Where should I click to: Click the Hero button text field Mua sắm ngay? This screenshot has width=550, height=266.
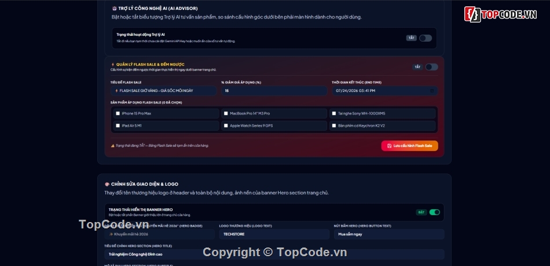coord(389,234)
